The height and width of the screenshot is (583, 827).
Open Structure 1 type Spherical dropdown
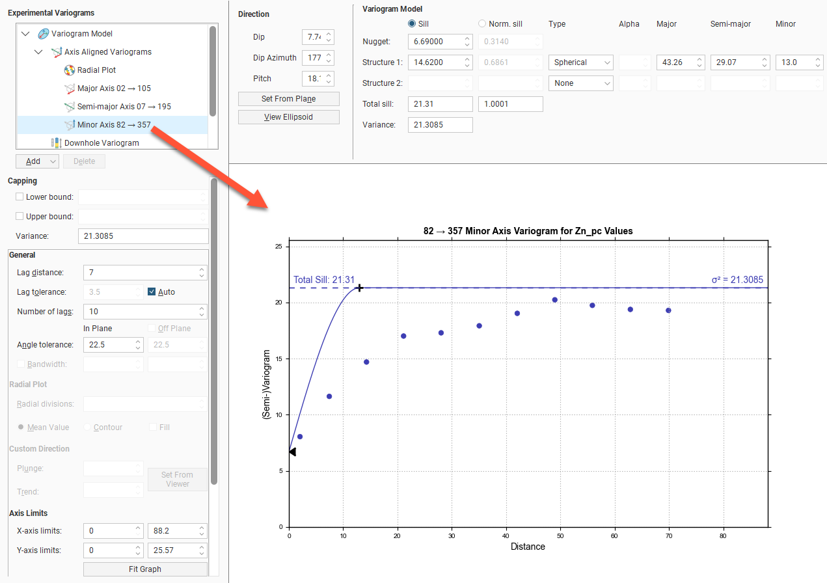(x=580, y=62)
